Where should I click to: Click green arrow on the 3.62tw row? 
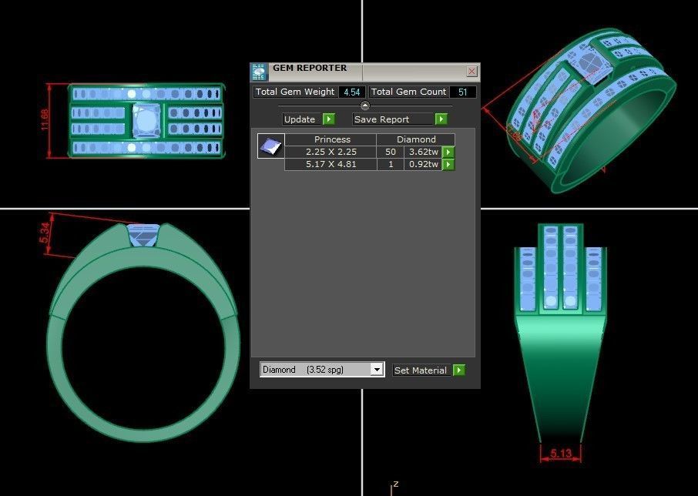click(448, 152)
